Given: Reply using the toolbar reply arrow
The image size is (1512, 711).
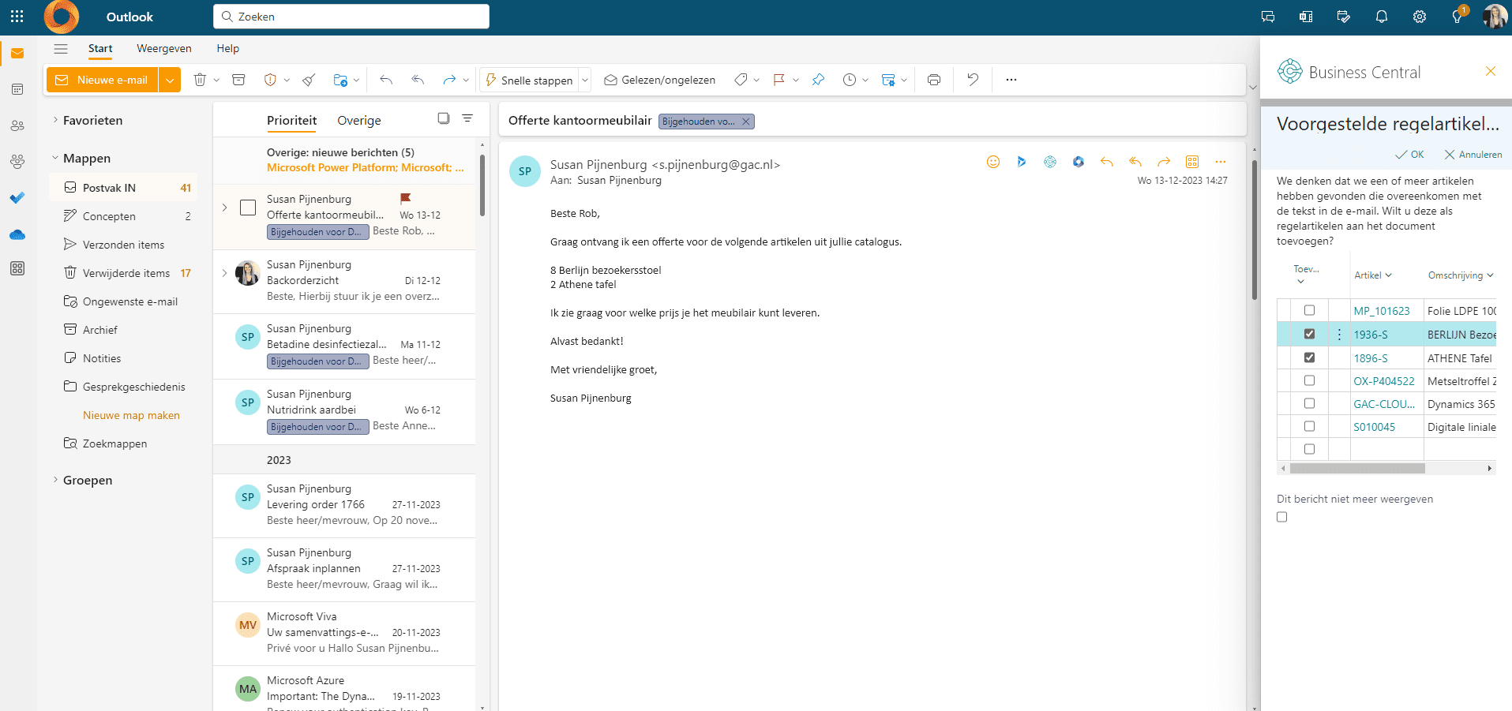Looking at the screenshot, I should (386, 80).
